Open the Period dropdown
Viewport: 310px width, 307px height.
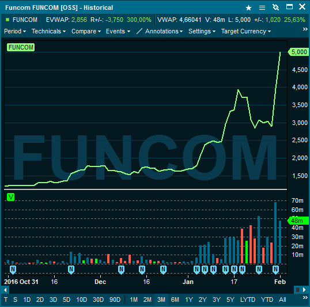[x=15, y=31]
